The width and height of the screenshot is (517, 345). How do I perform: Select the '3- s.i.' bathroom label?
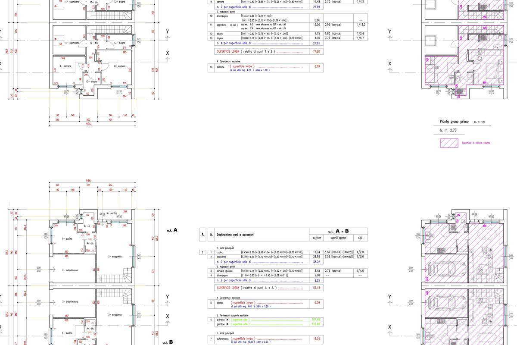click(x=88, y=226)
